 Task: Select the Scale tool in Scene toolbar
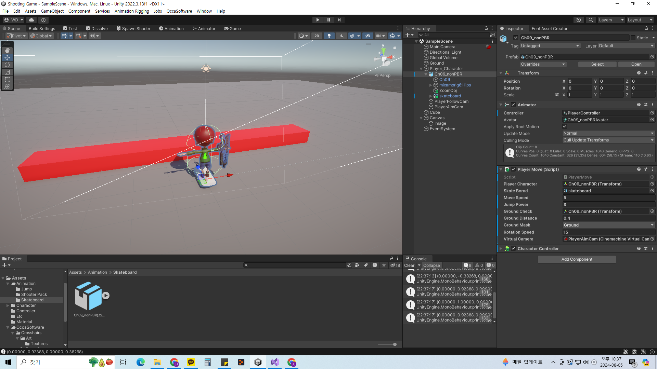[7, 72]
